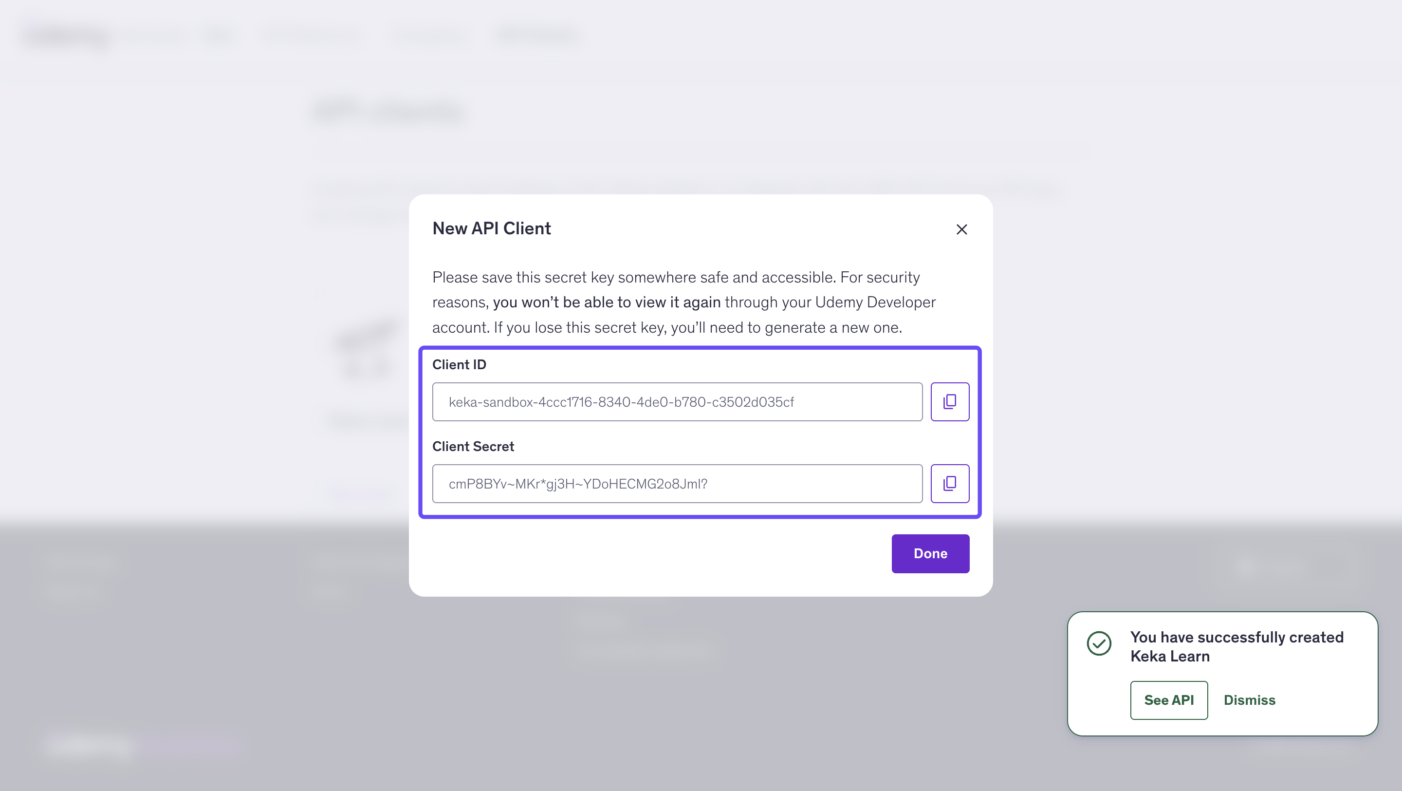The height and width of the screenshot is (791, 1402).
Task: Click the bold "won't be able to view" warning
Action: (606, 302)
